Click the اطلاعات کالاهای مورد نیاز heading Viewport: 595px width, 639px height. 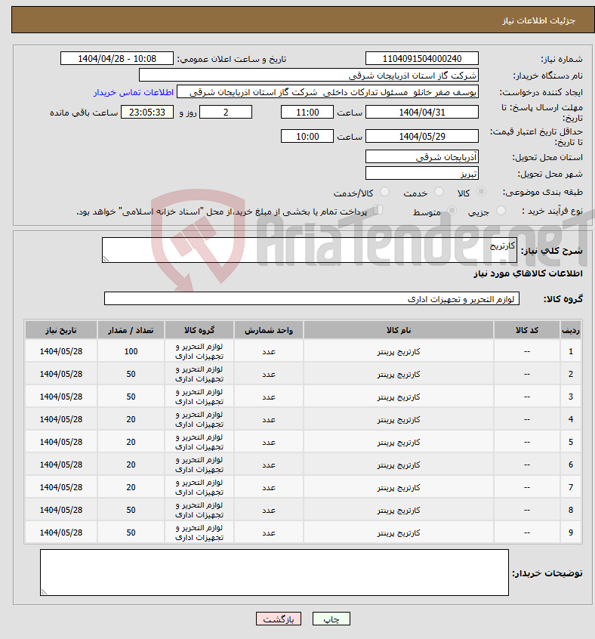click(x=528, y=273)
